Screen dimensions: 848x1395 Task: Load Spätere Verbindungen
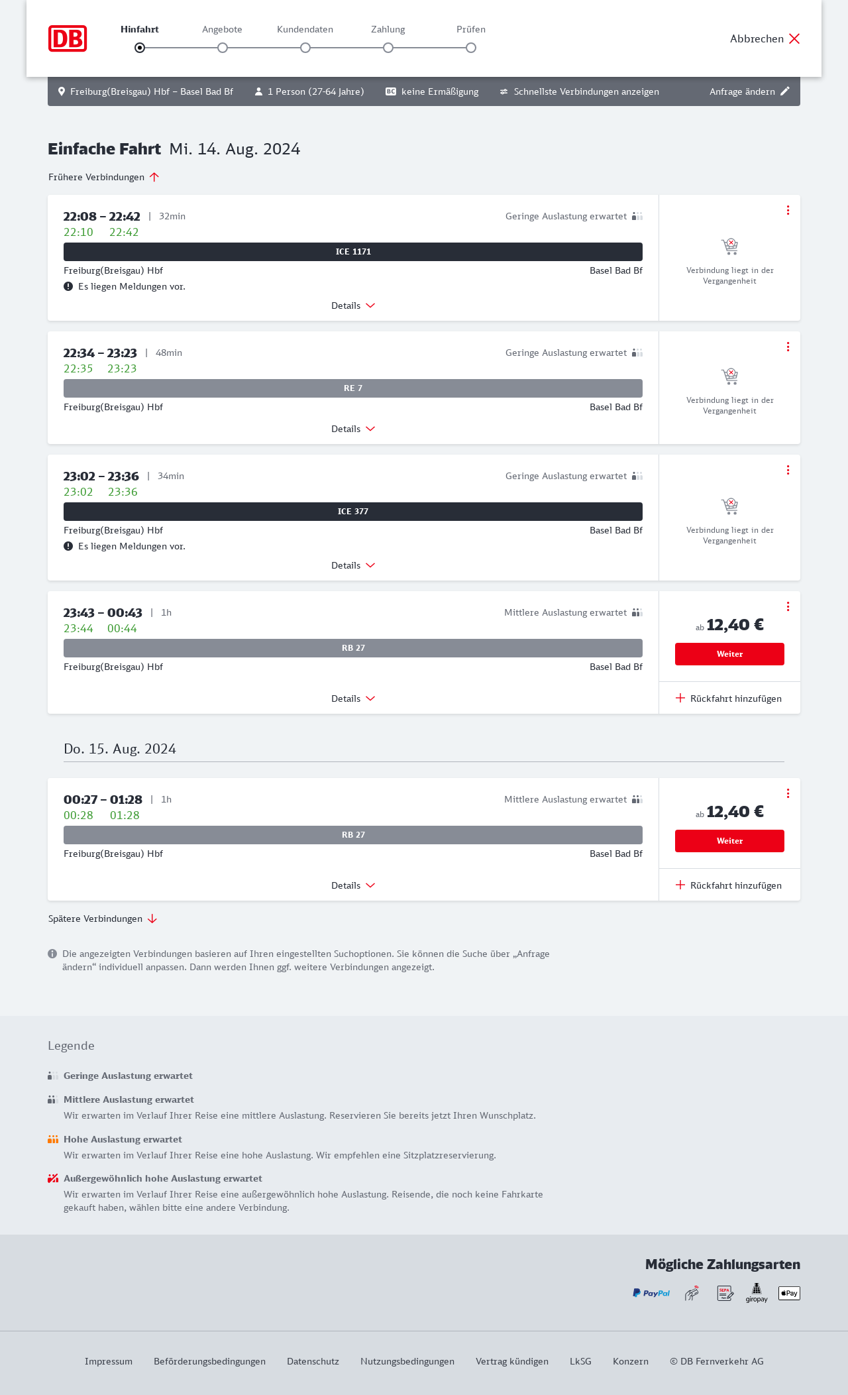point(103,919)
